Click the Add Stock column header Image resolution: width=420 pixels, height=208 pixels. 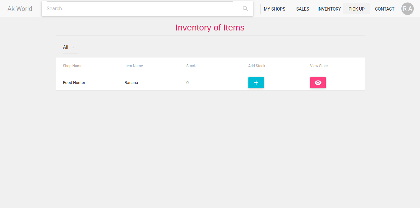(x=256, y=66)
